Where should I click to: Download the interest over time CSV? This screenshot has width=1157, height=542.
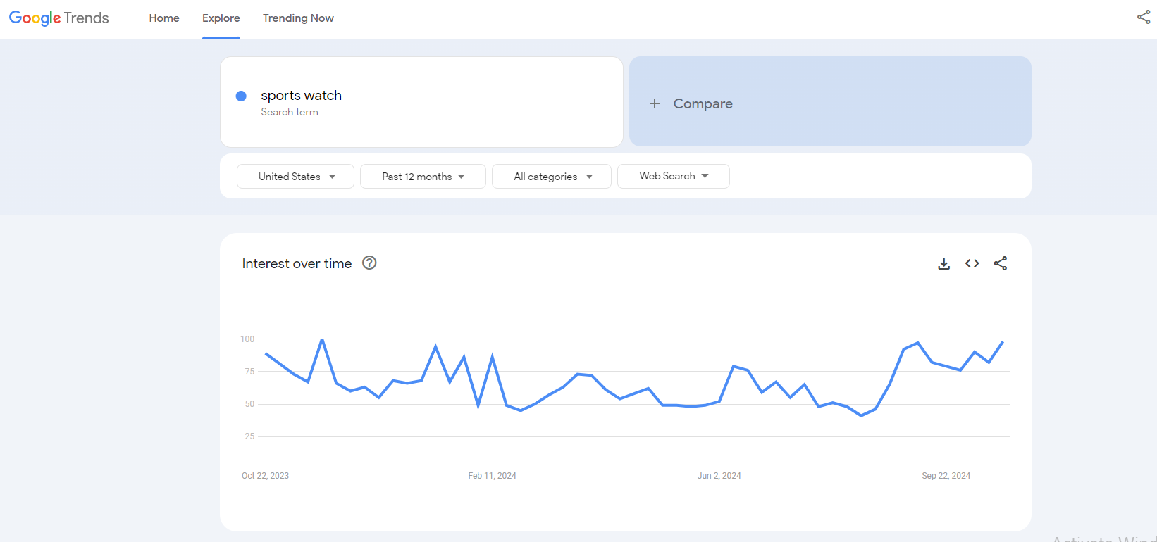944,264
